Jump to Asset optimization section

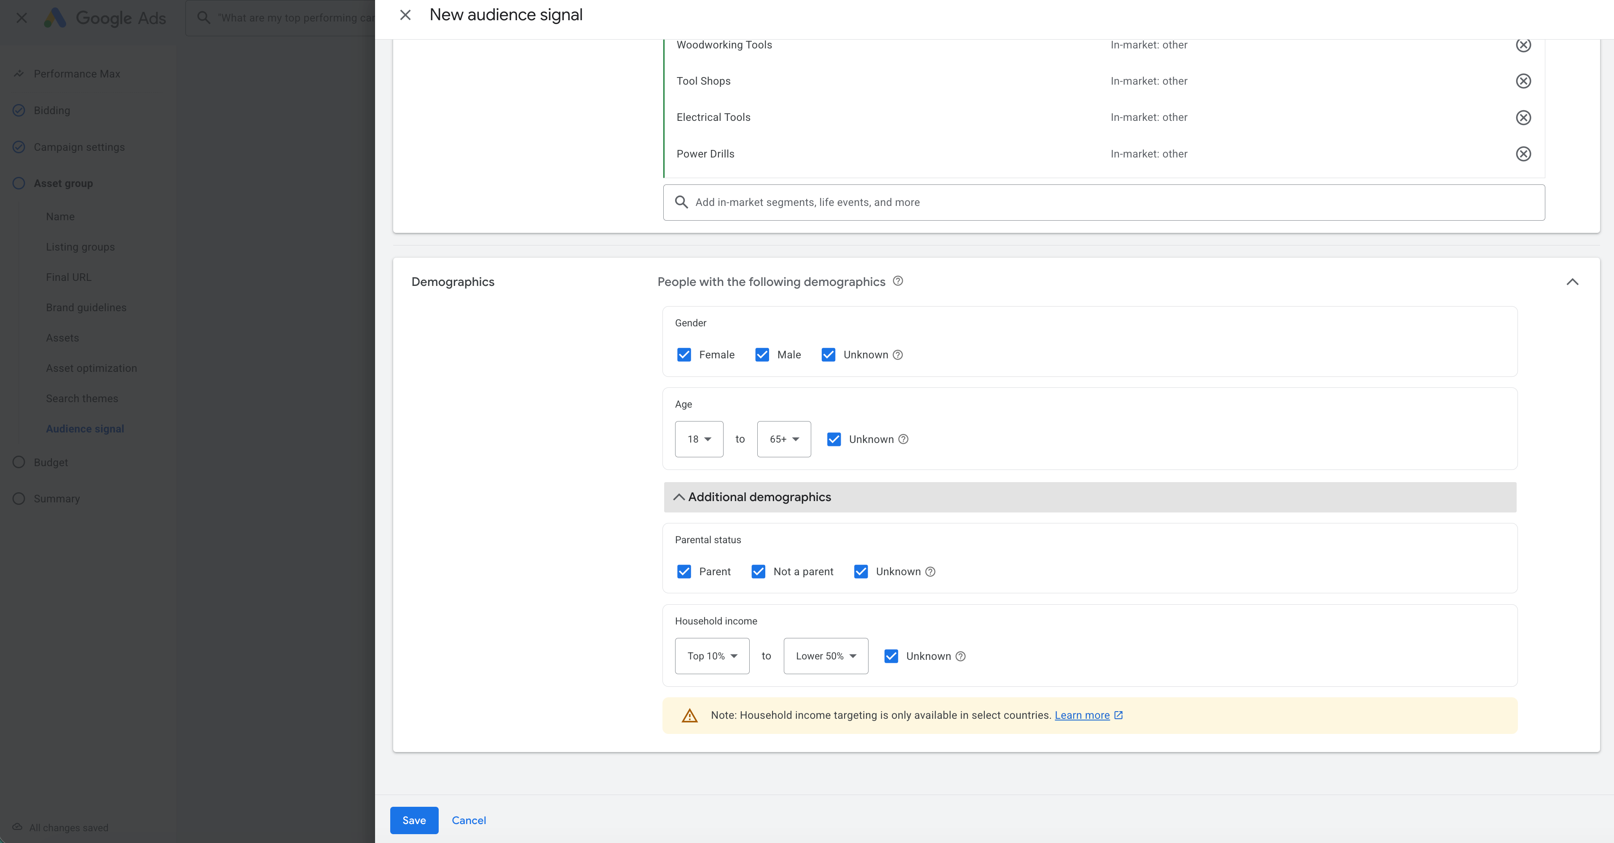(x=91, y=368)
